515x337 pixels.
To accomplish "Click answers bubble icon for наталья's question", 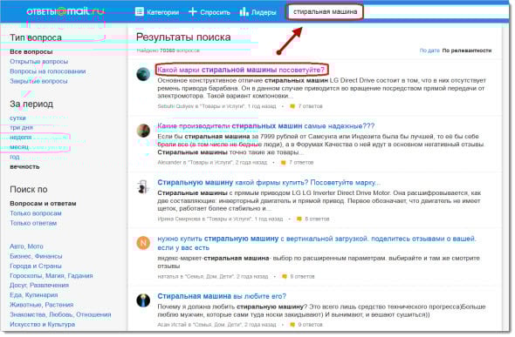I will 285,277.
